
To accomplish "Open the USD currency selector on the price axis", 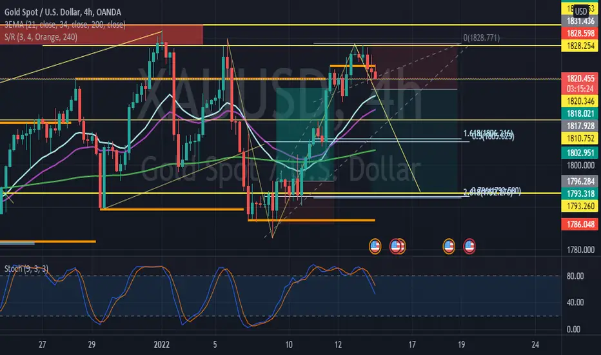I will (x=581, y=11).
